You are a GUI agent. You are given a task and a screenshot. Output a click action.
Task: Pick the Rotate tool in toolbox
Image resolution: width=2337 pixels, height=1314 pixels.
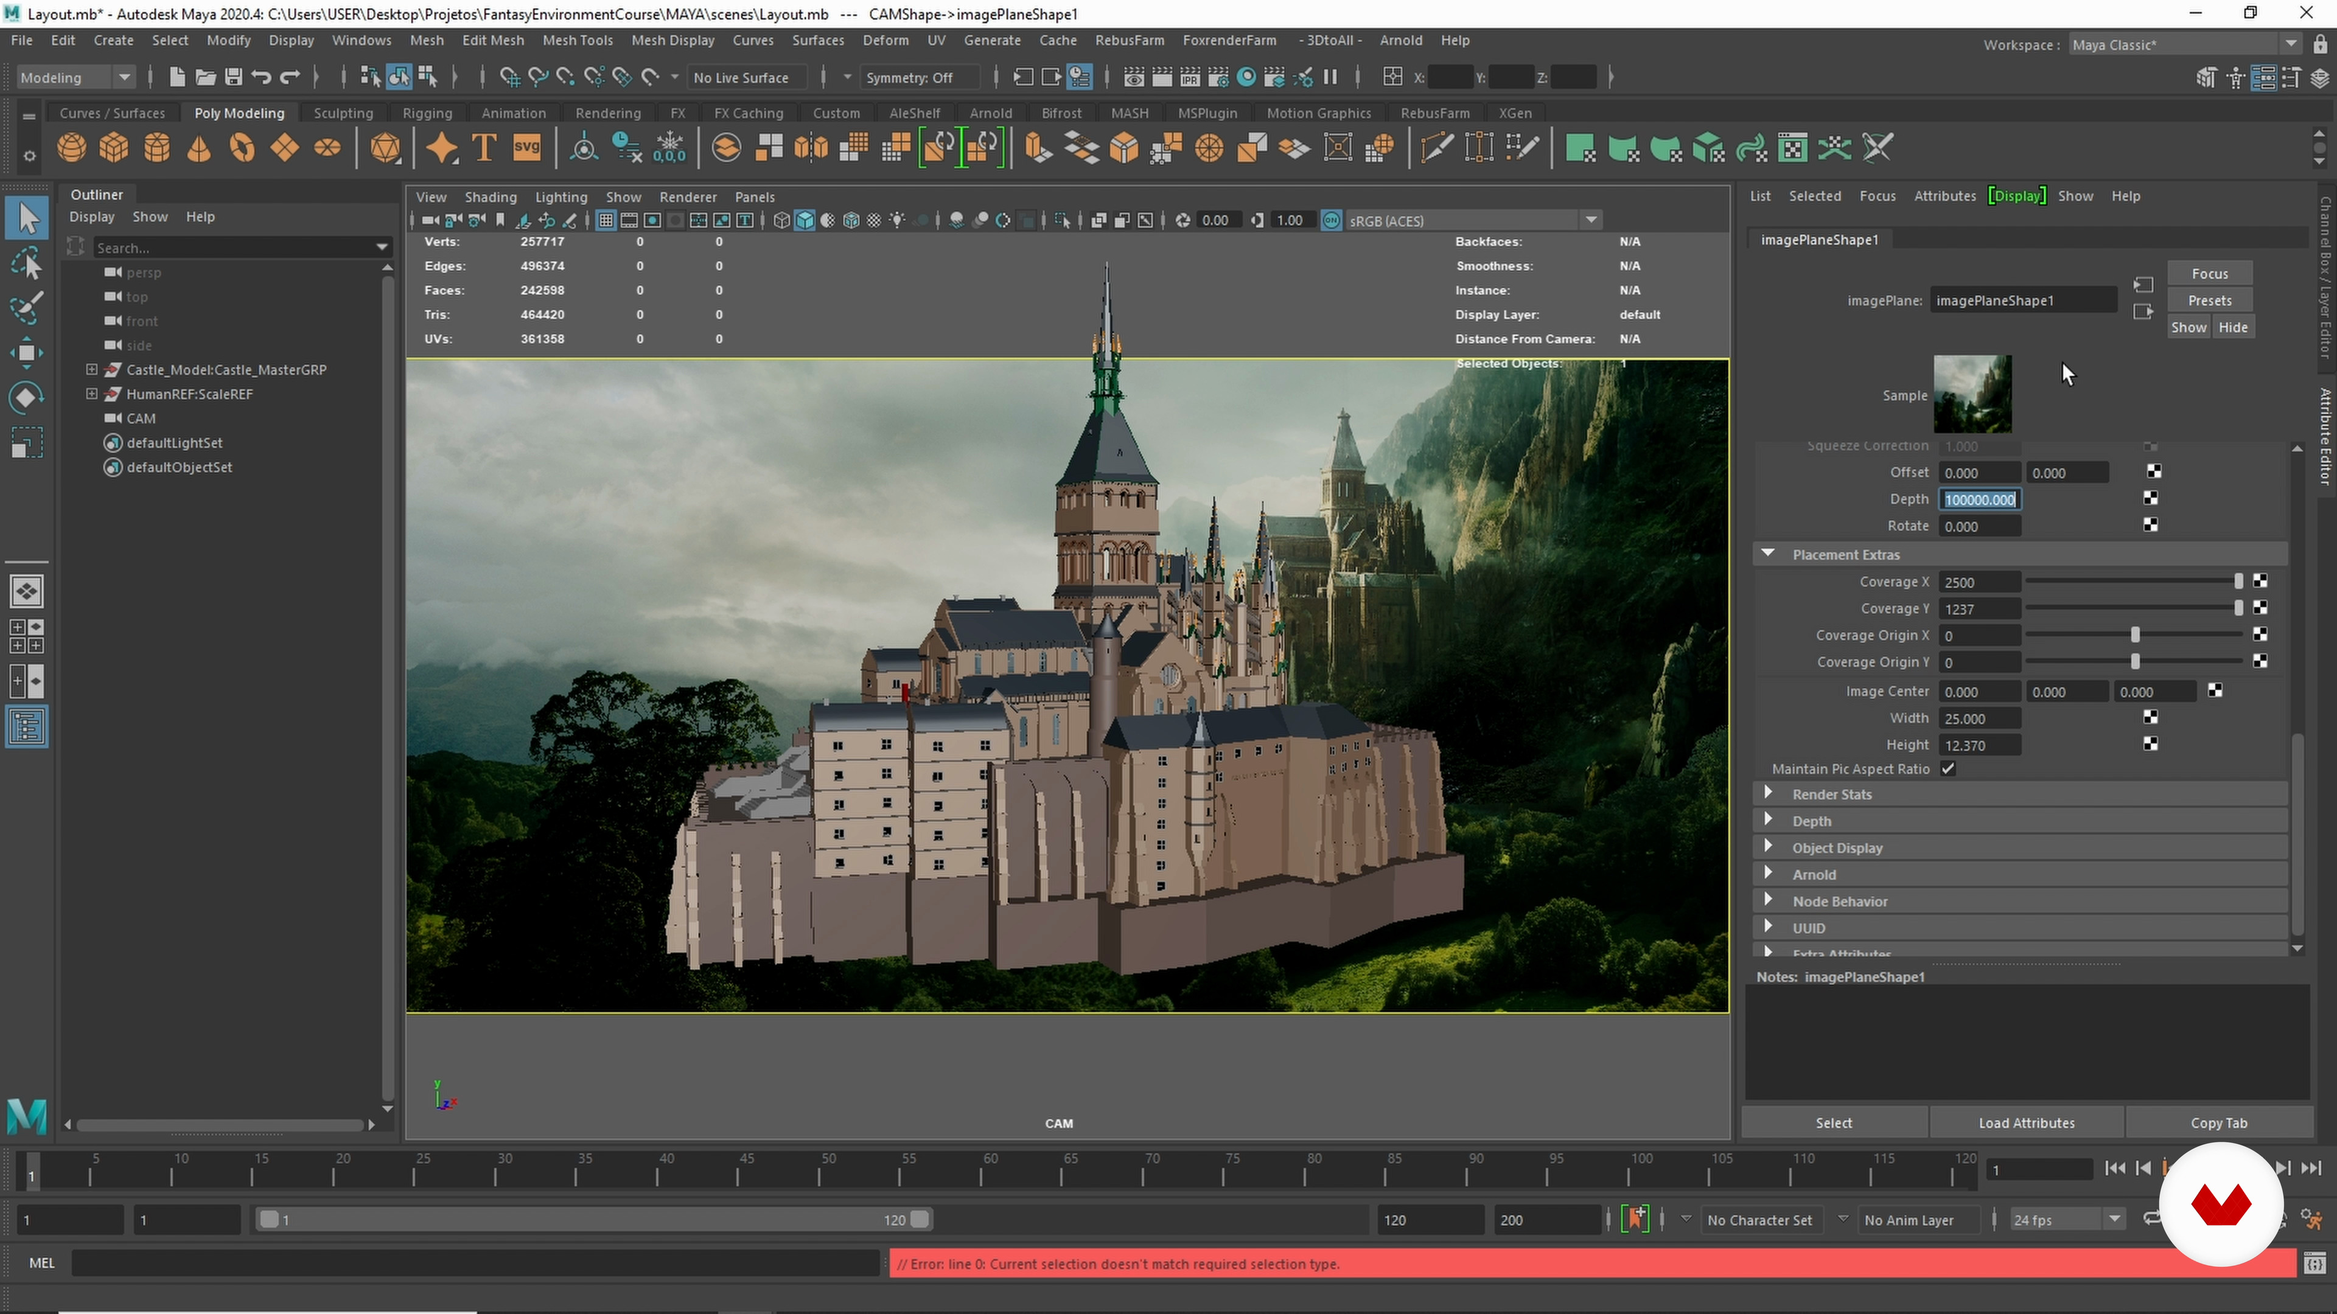(27, 397)
